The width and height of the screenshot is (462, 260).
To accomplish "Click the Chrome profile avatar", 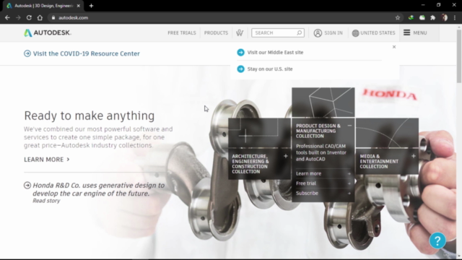I will pos(445,17).
